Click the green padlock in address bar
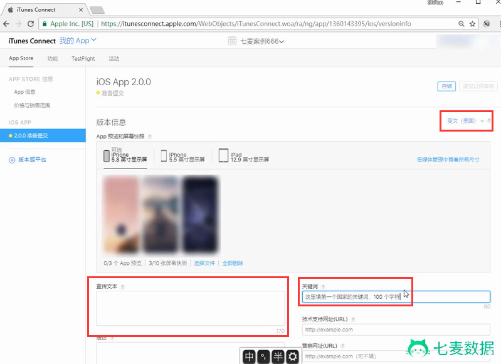The height and width of the screenshot is (364, 501). (45, 24)
